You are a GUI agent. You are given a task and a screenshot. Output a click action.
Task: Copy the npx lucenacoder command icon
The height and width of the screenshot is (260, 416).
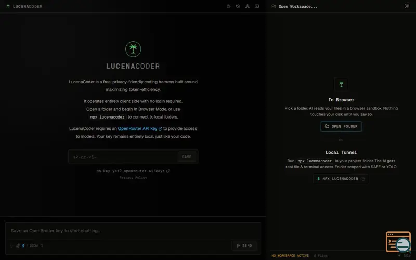click(x=363, y=179)
